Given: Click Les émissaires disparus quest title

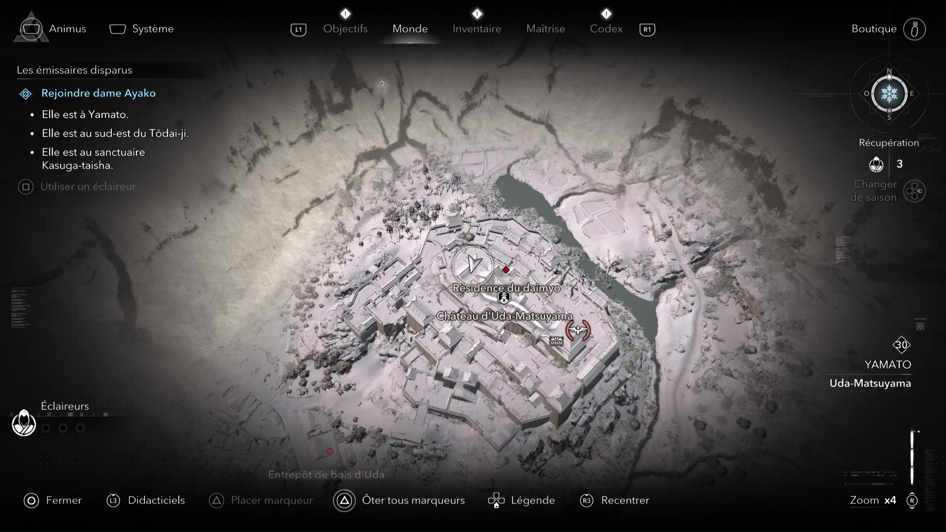Looking at the screenshot, I should 74,70.
